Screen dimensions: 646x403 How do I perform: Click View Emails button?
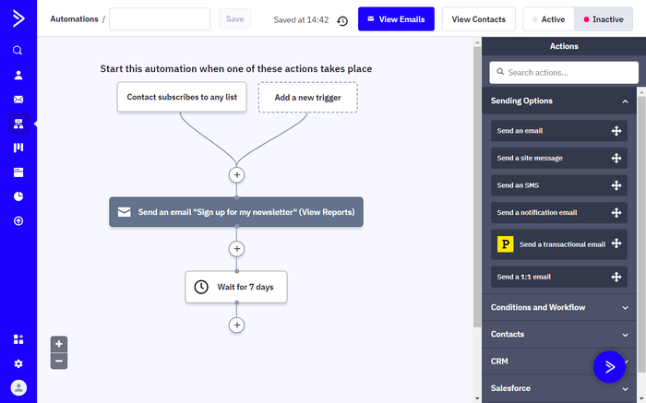pos(396,19)
